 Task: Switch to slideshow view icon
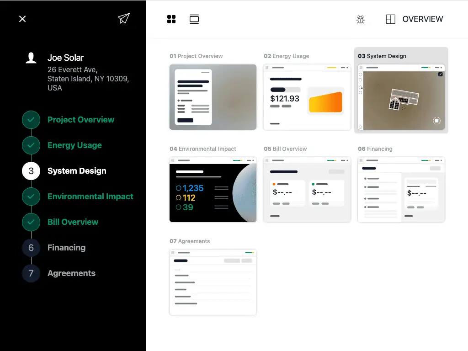pos(194,19)
